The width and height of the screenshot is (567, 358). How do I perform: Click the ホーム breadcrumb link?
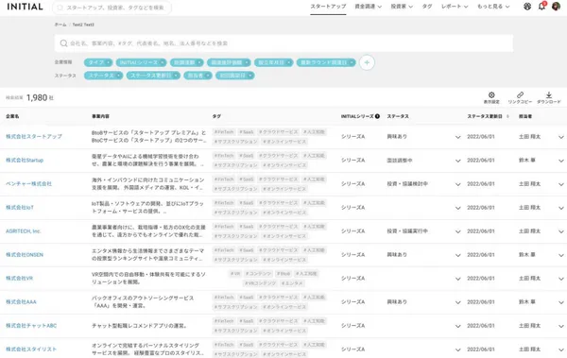[x=60, y=25]
